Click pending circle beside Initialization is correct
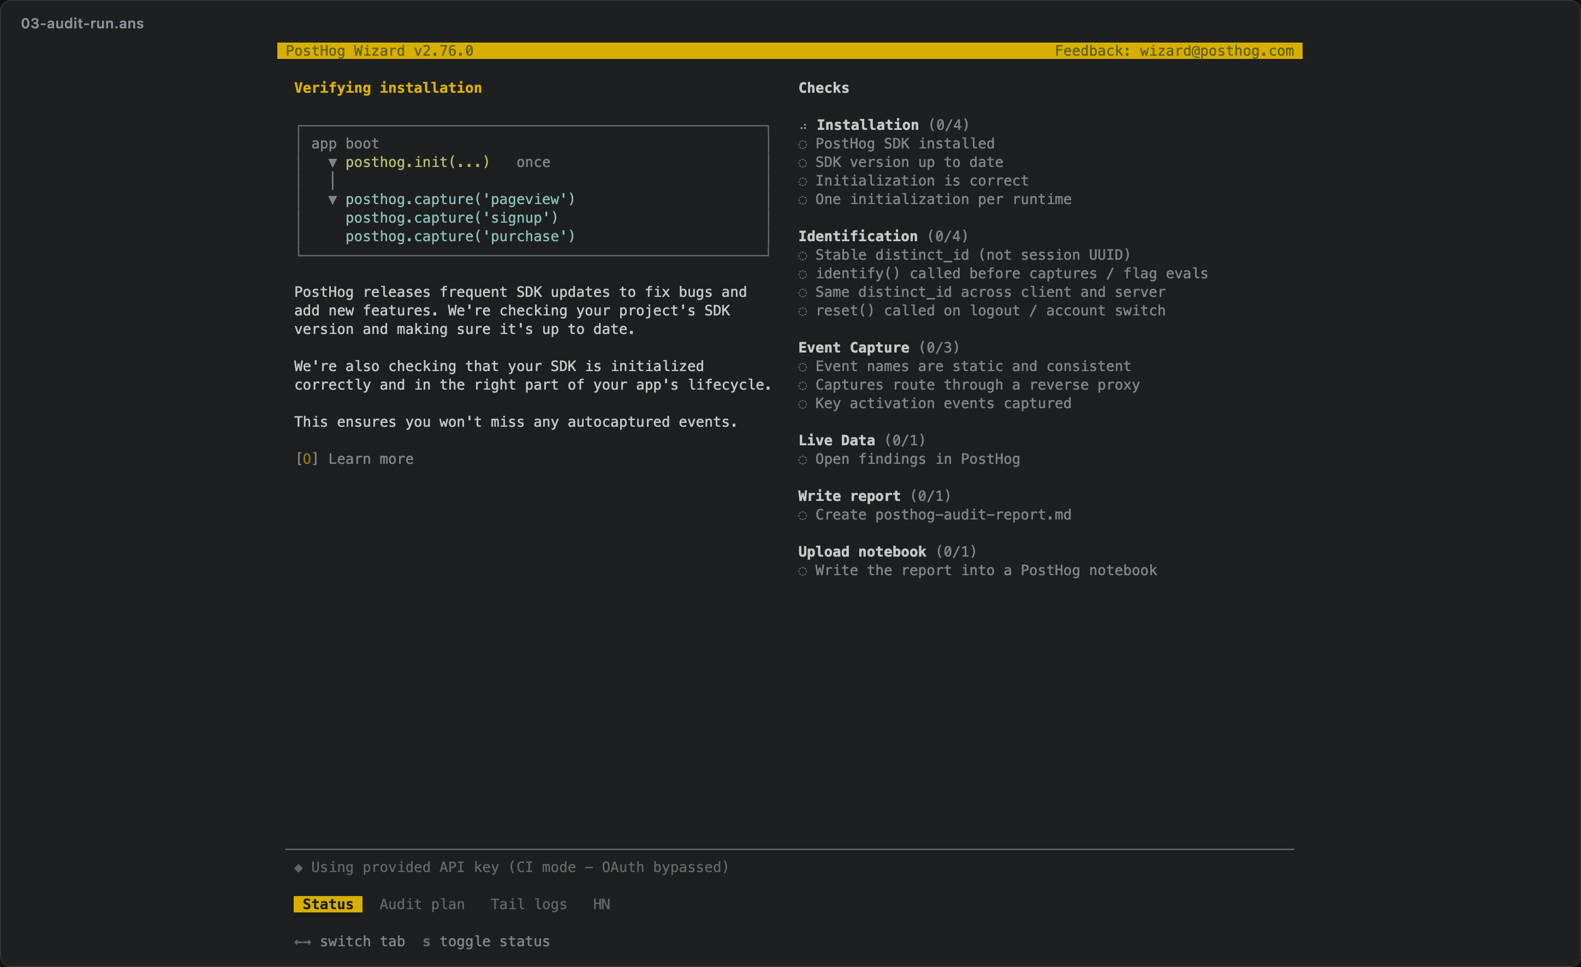Screen dimensions: 1581x967 point(803,182)
